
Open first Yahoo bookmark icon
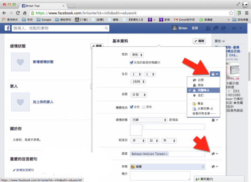150,20
